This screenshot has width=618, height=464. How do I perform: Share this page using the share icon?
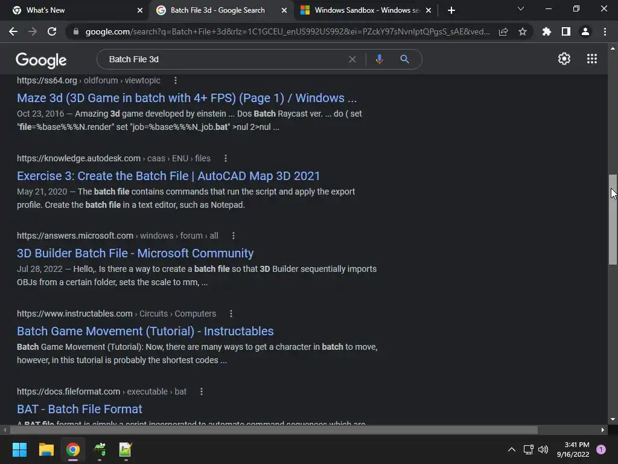503,32
